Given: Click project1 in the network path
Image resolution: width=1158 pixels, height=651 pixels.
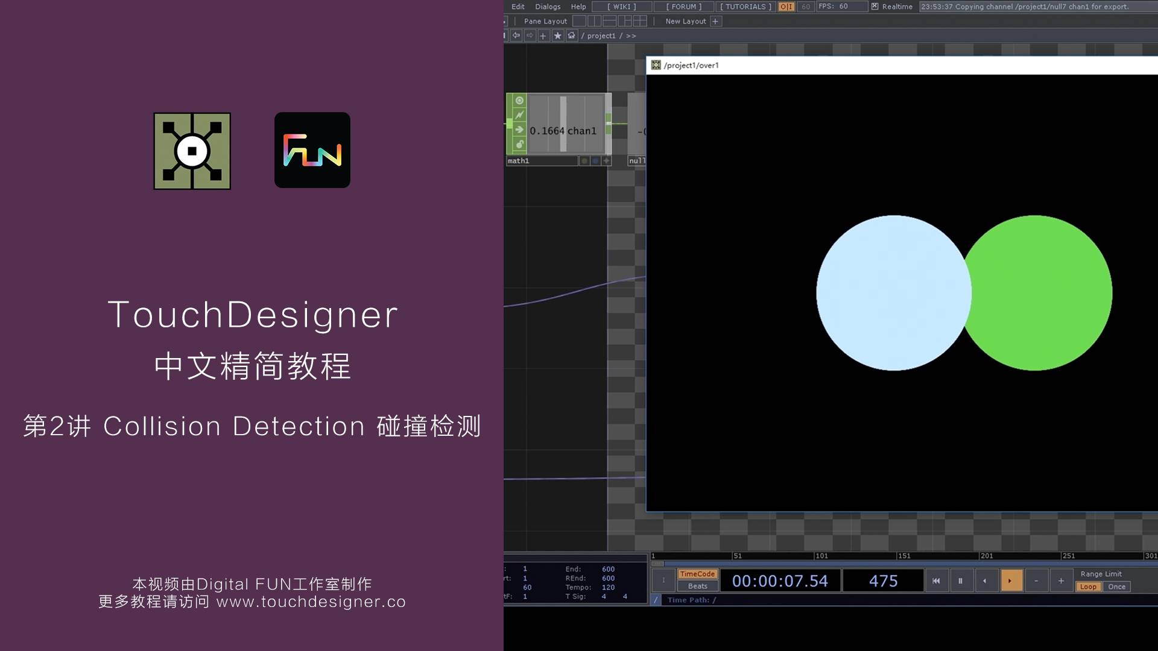Looking at the screenshot, I should pyautogui.click(x=601, y=36).
